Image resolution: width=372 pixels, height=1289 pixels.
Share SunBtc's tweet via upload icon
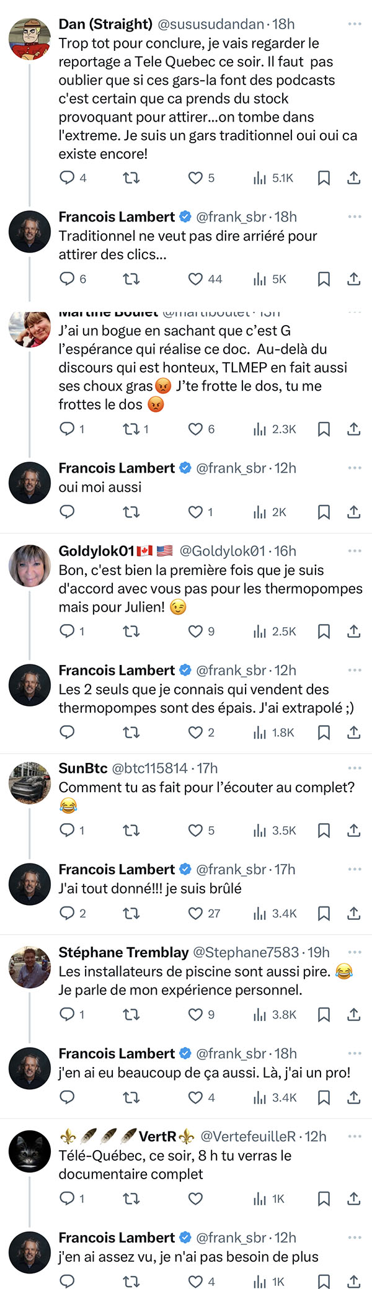pyautogui.click(x=354, y=831)
